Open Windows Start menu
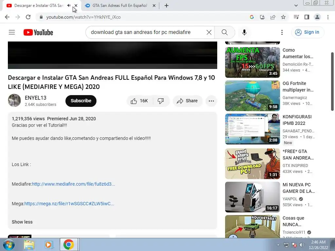Viewport: 335px width, 251px height. point(8,244)
